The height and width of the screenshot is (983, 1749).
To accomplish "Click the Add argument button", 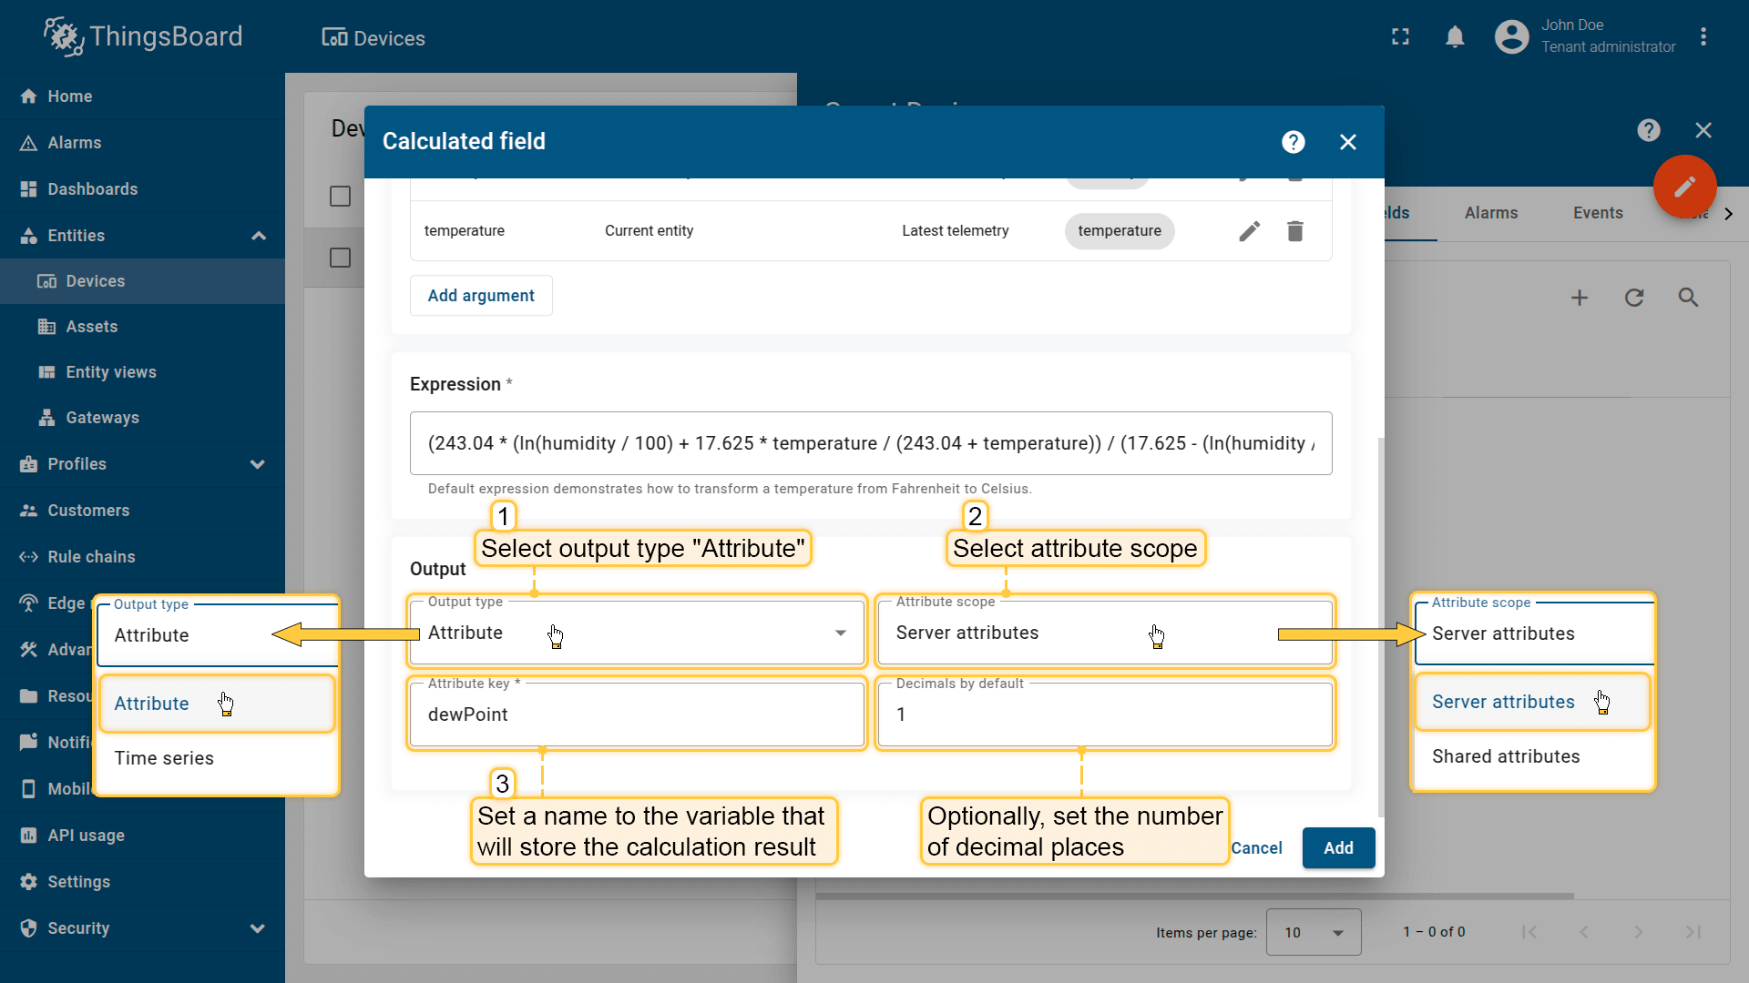I will click(481, 296).
